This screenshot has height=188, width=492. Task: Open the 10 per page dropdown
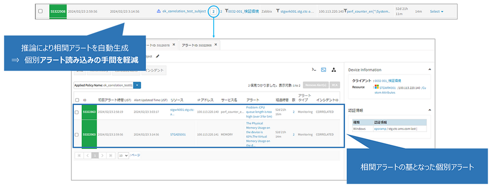coord(123,155)
